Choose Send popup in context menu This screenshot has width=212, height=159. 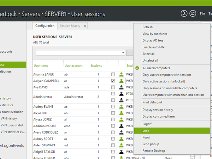point(151,144)
